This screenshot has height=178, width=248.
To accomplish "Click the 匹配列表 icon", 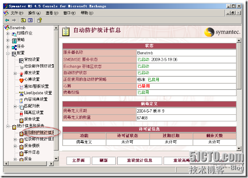I will pos(21,107).
